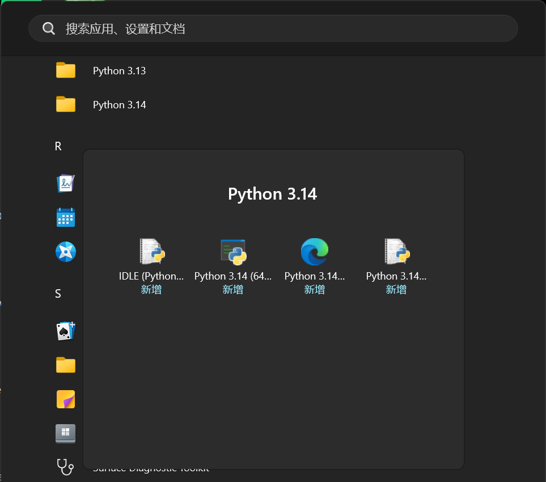Open the Surface app icon
The width and height of the screenshot is (546, 482).
click(x=65, y=433)
